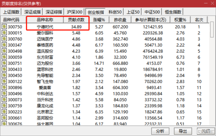Switch to the 上证50 tab
Image resolution: width=216 pixels, height=136 pixels.
click(x=133, y=12)
